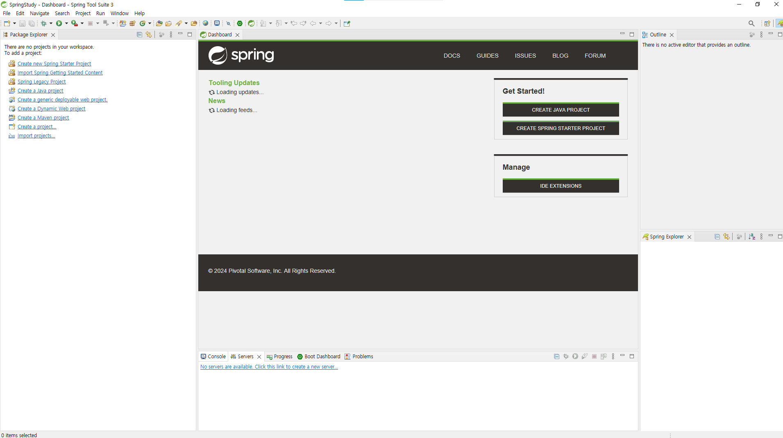
Task: Click the Publish to server icon
Action: coord(604,357)
